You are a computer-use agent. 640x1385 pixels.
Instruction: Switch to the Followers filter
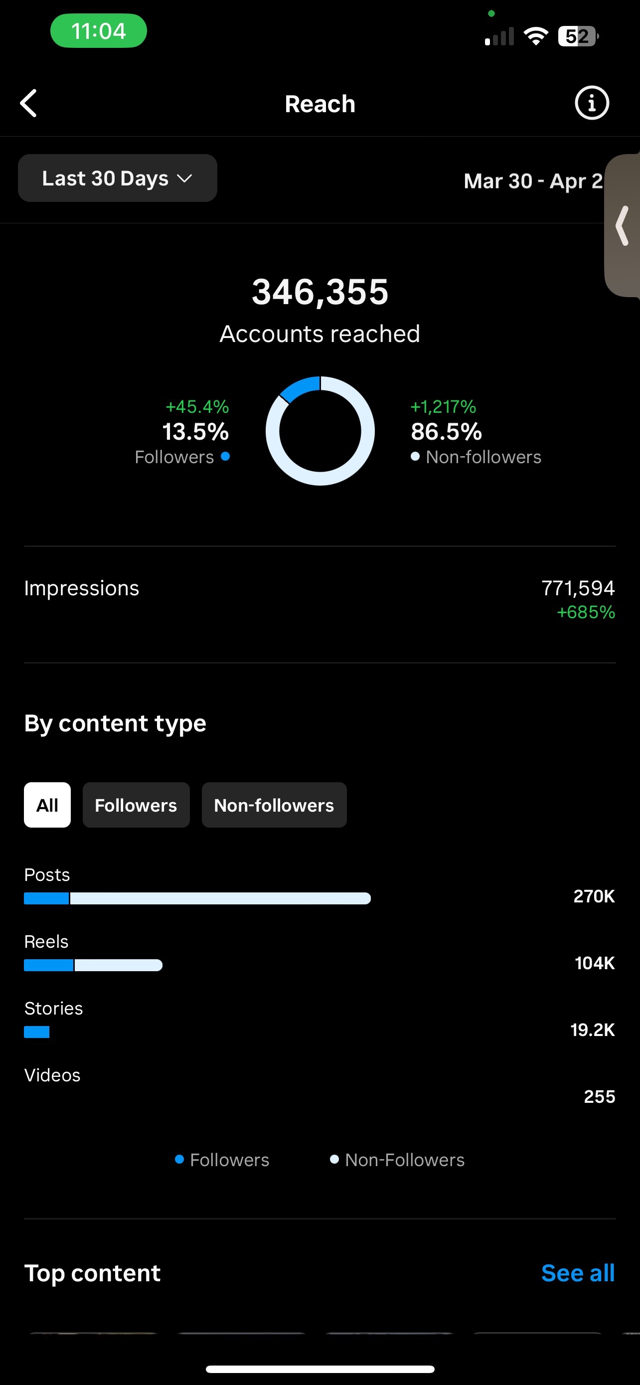pyautogui.click(x=136, y=805)
